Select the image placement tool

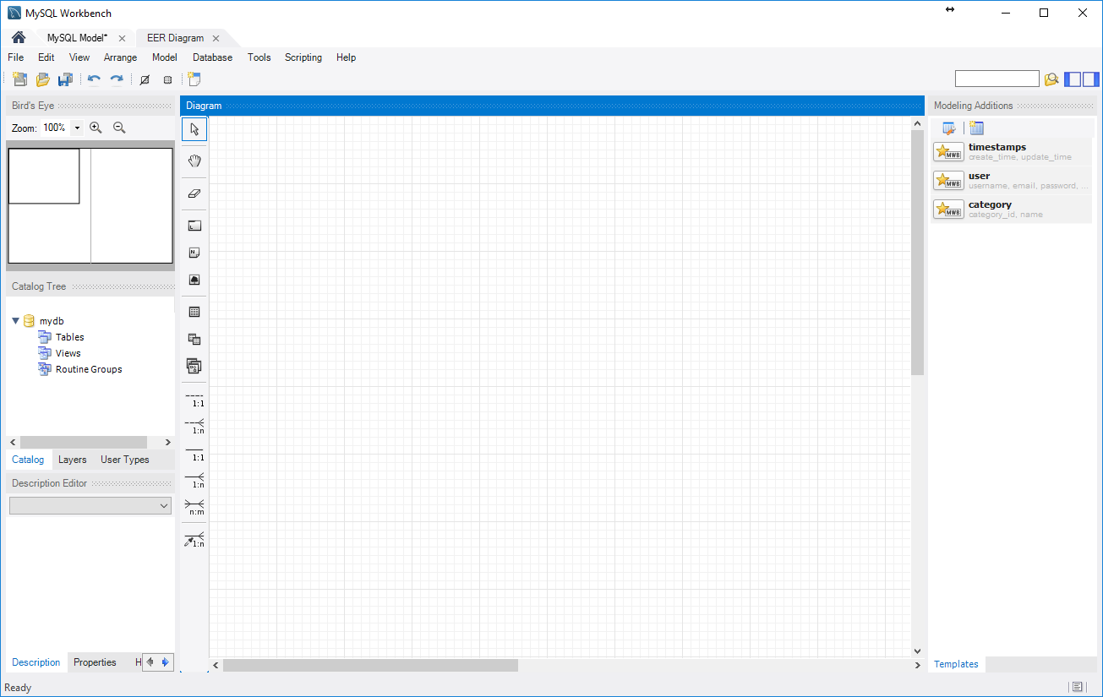(194, 280)
